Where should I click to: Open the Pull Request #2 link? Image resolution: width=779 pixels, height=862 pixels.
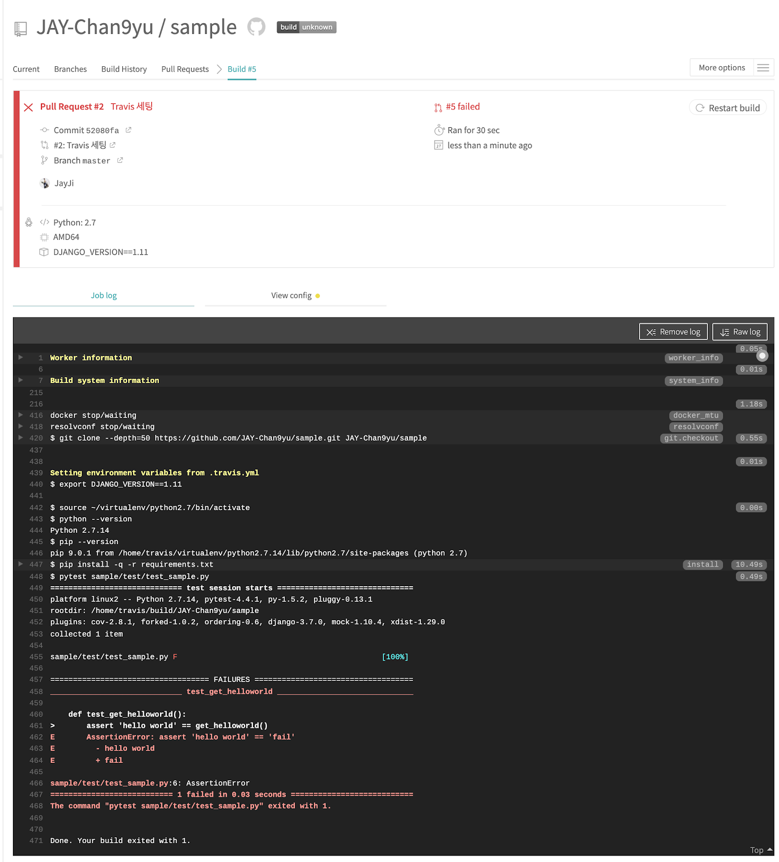(72, 107)
